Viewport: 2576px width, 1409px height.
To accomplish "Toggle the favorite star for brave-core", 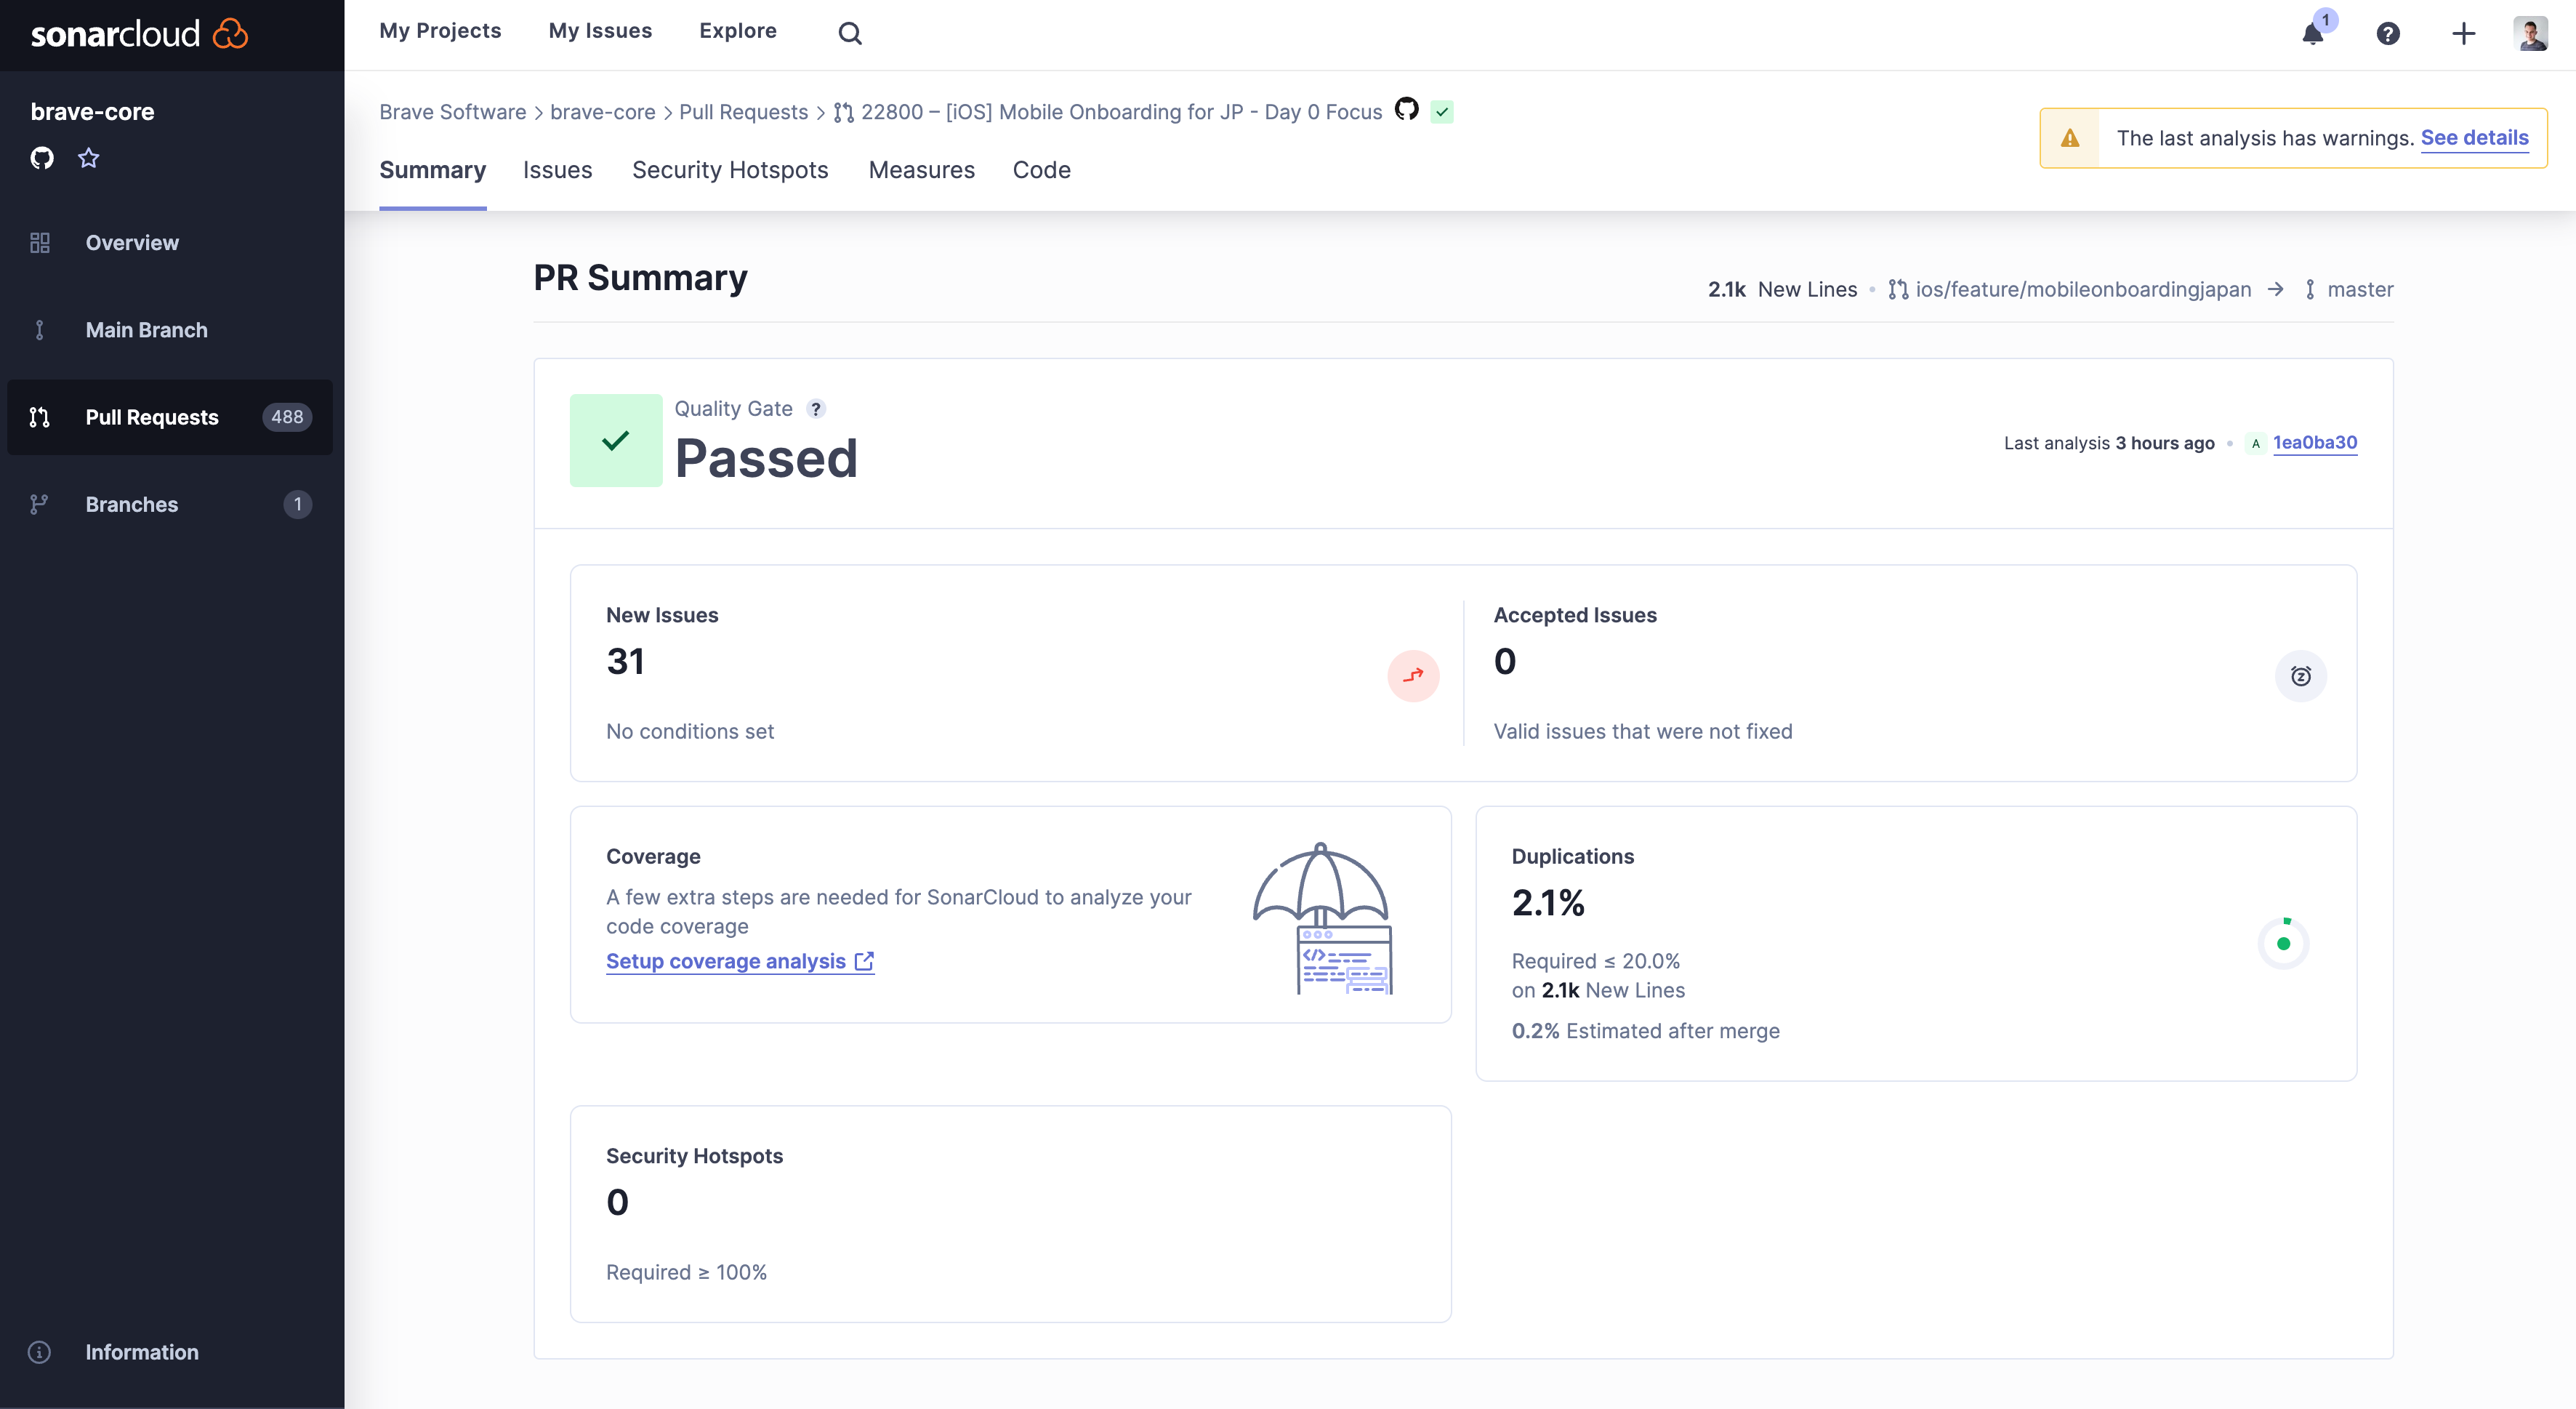I will (89, 157).
